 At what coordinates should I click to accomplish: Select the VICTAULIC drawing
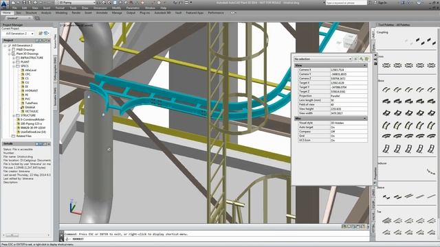pyautogui.click(x=32, y=111)
